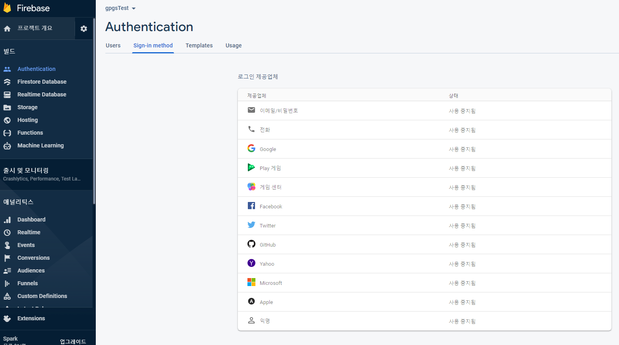Click the Storage folder icon
Screen dimensions: 619x345
(7, 107)
